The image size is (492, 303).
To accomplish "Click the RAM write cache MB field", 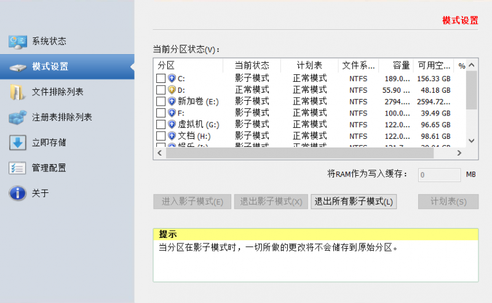I will coord(439,175).
